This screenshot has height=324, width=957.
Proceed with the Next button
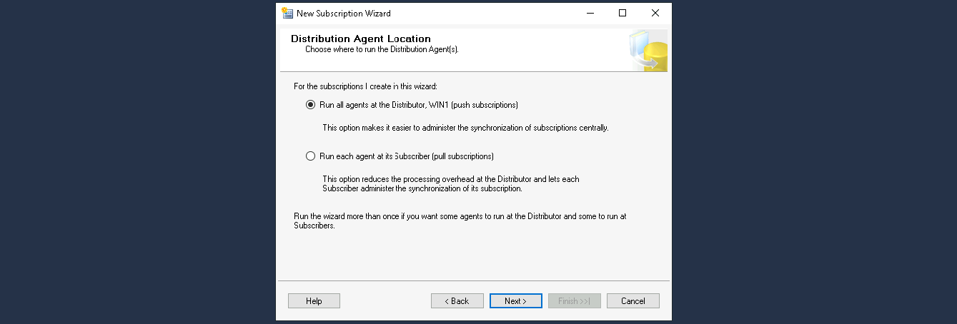(515, 301)
